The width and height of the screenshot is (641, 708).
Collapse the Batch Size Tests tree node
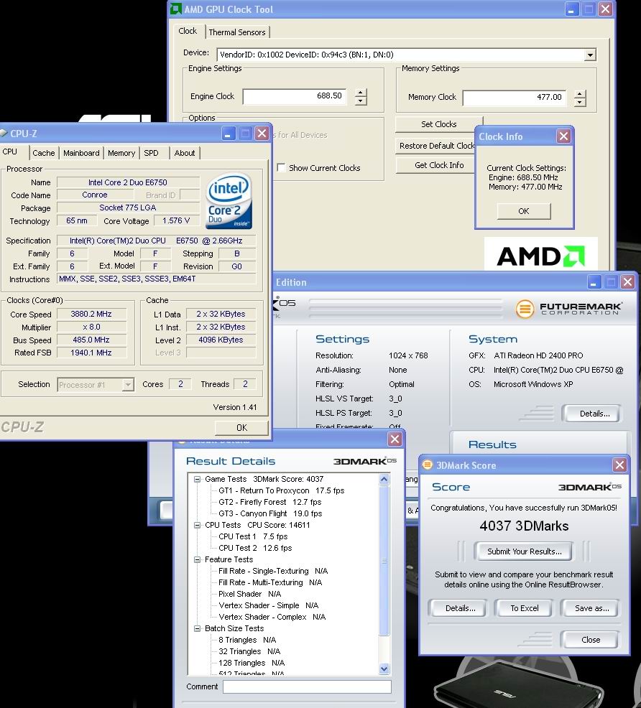[197, 628]
